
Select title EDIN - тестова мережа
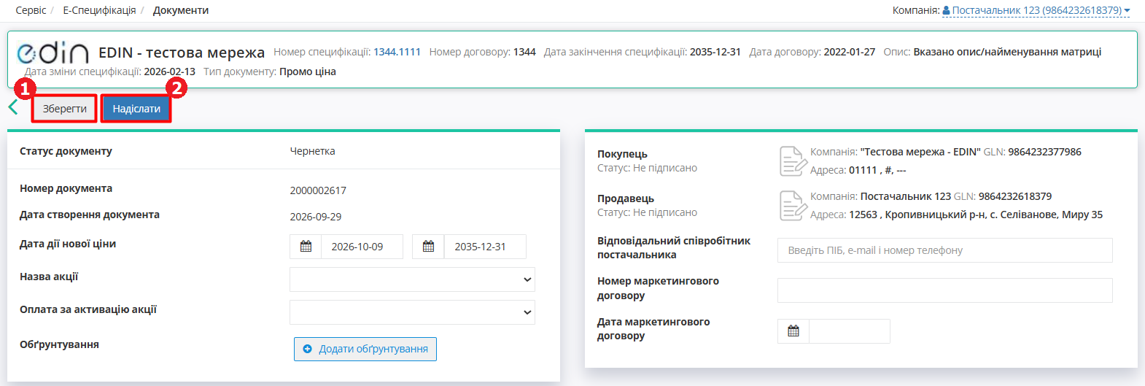tap(182, 53)
